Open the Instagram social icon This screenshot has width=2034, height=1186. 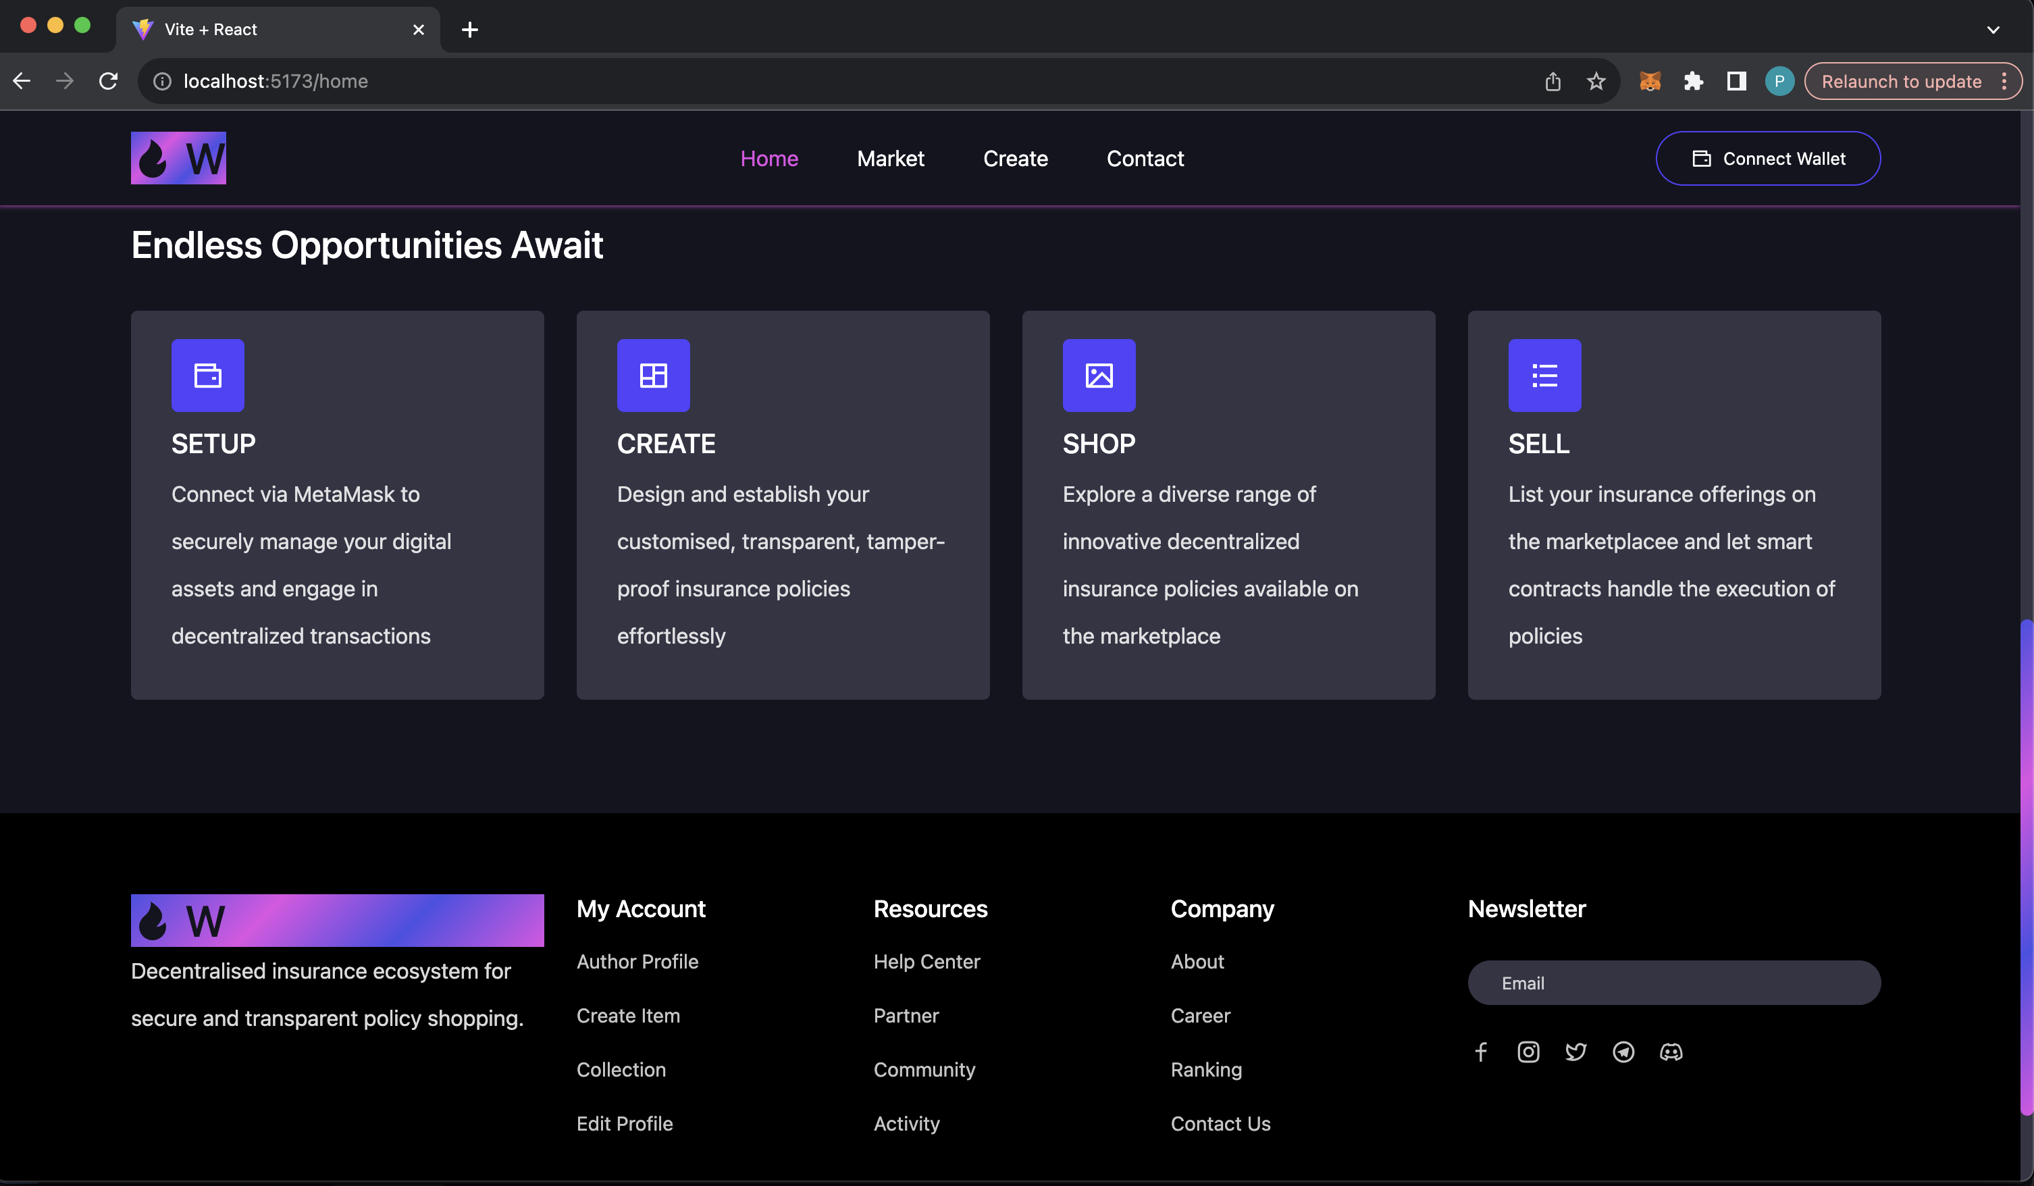tap(1528, 1052)
